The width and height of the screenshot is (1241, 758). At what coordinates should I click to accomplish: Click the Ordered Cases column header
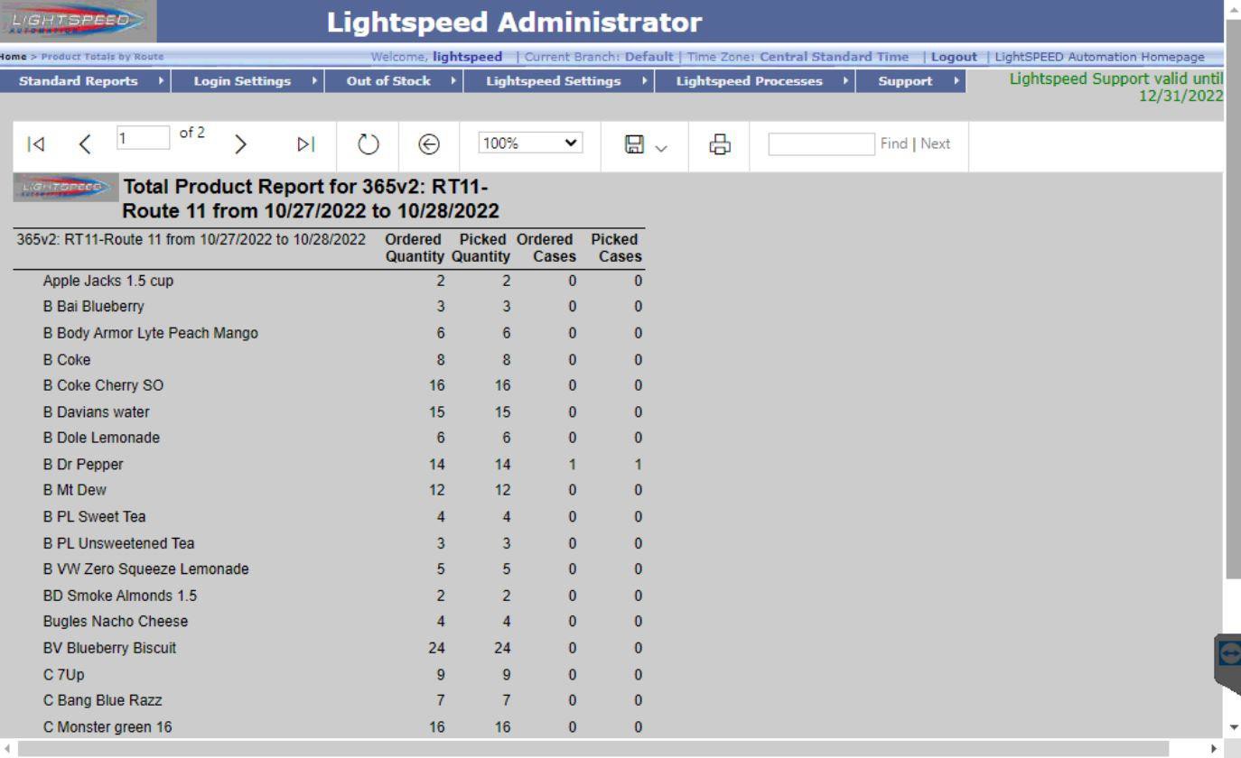coord(546,248)
